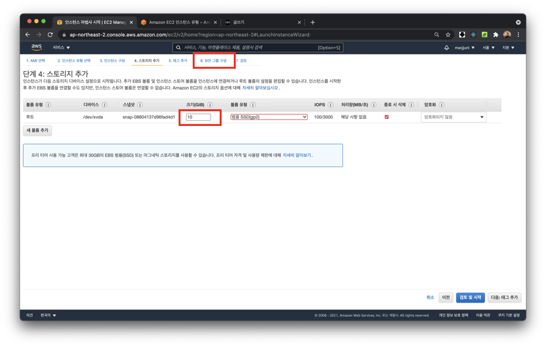Click info icon next to 암호화

(441, 105)
